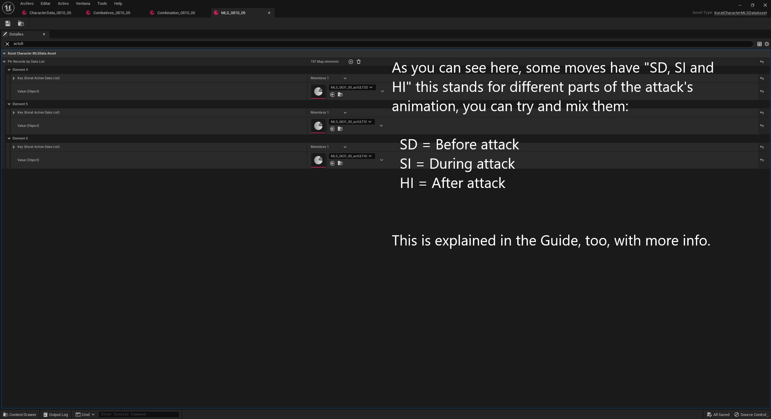The image size is (771, 419).
Task: Open Details panel settings gear
Action: click(766, 44)
